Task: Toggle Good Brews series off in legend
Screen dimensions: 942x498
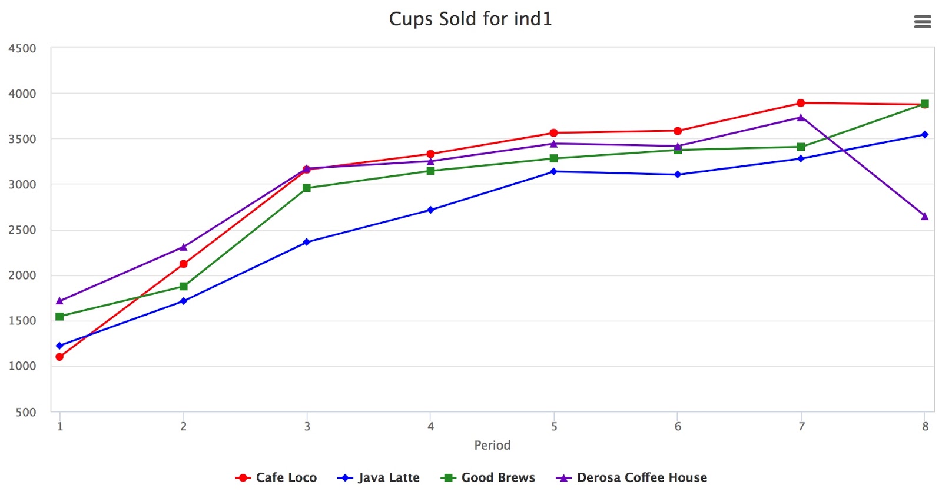Action: pos(498,477)
